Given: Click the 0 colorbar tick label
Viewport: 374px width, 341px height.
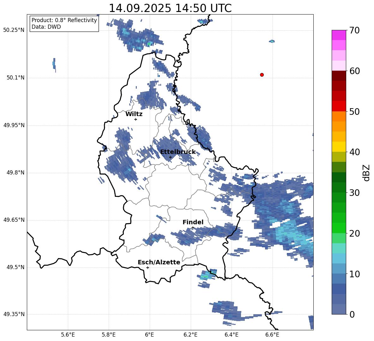Looking at the screenshot, I should click(352, 315).
